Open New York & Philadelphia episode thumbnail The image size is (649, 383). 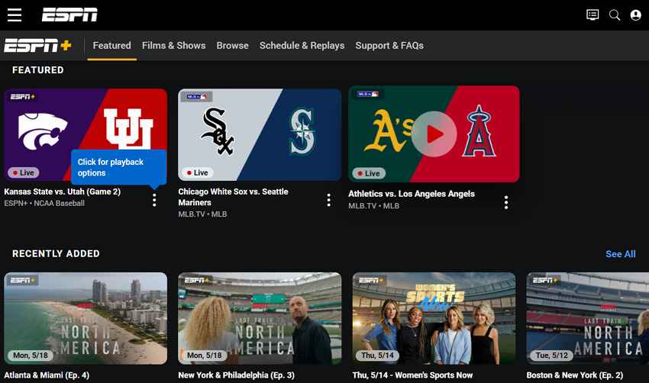[x=260, y=318]
